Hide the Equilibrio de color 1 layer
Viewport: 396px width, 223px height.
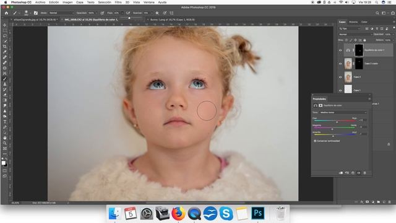[340, 50]
